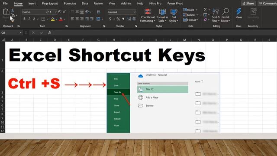This screenshot has width=277, height=156.
Task: Decrease indent in the Alignment group
Action: click(87, 19)
